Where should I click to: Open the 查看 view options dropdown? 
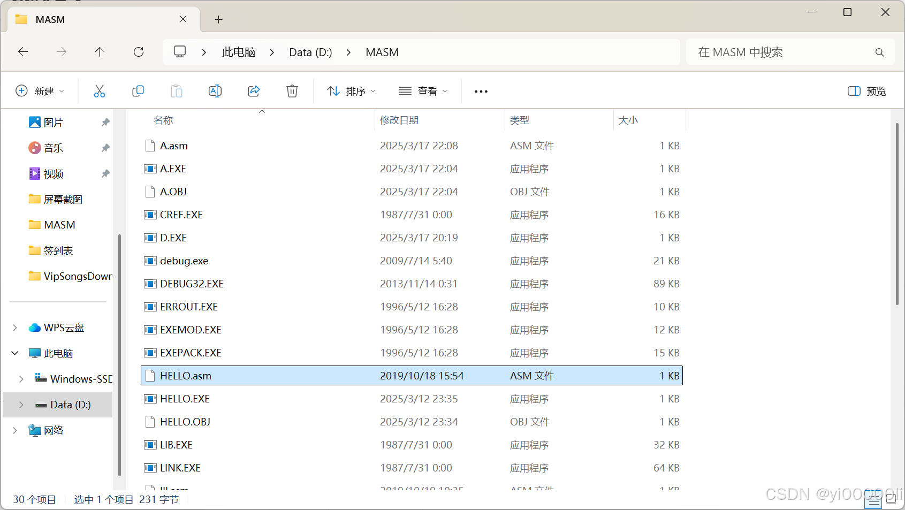(423, 90)
